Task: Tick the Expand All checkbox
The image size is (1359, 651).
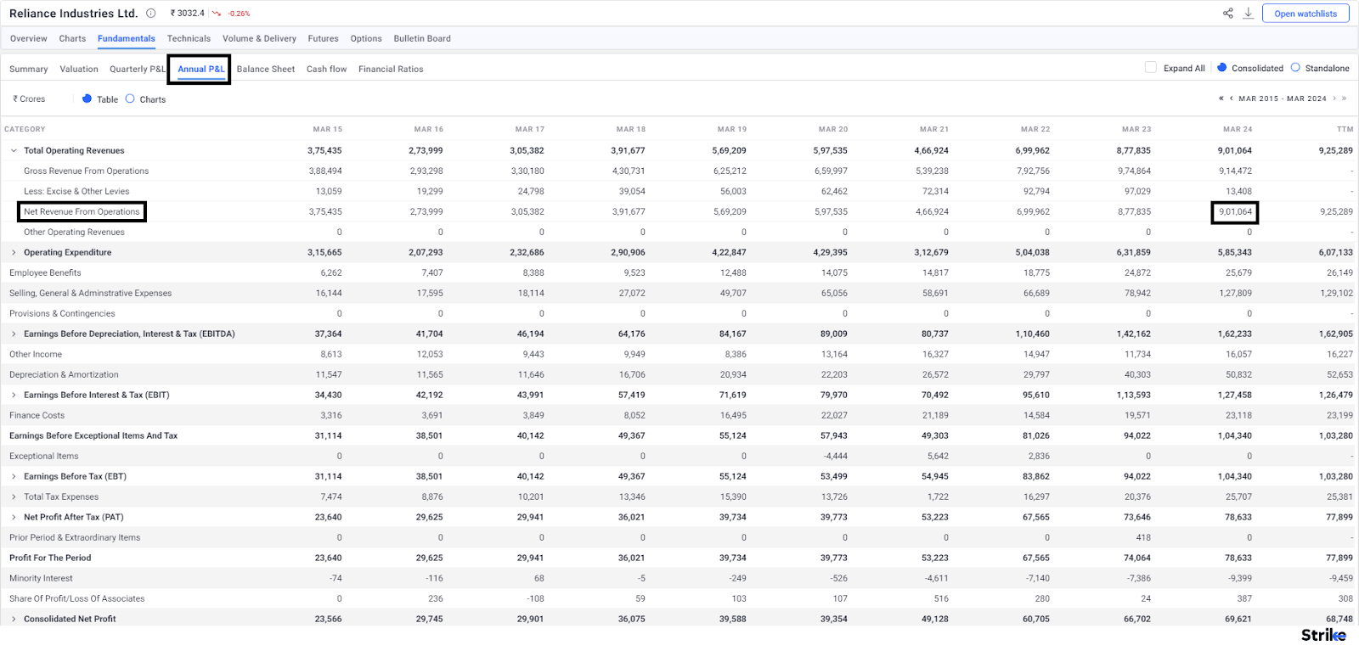Action: click(1151, 67)
